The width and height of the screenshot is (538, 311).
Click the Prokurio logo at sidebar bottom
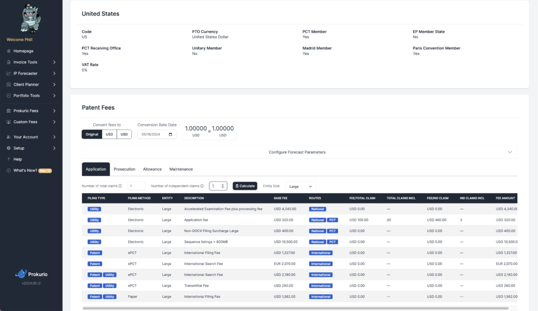[31, 274]
